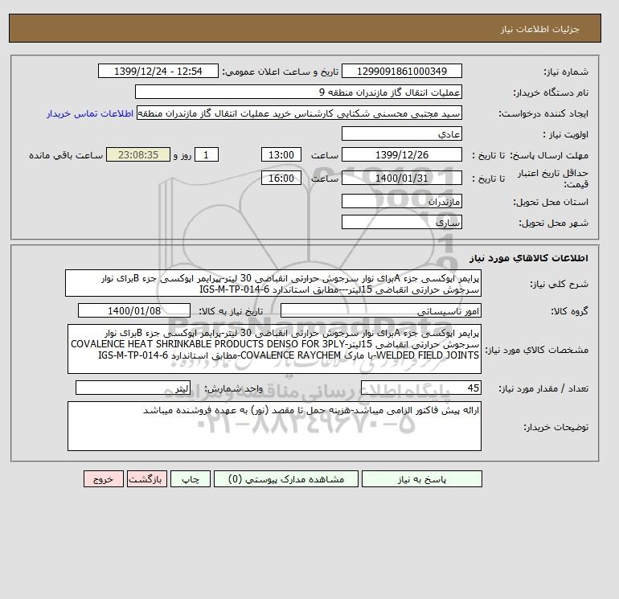
Task: Click buyer organization name field
Action: (298, 92)
